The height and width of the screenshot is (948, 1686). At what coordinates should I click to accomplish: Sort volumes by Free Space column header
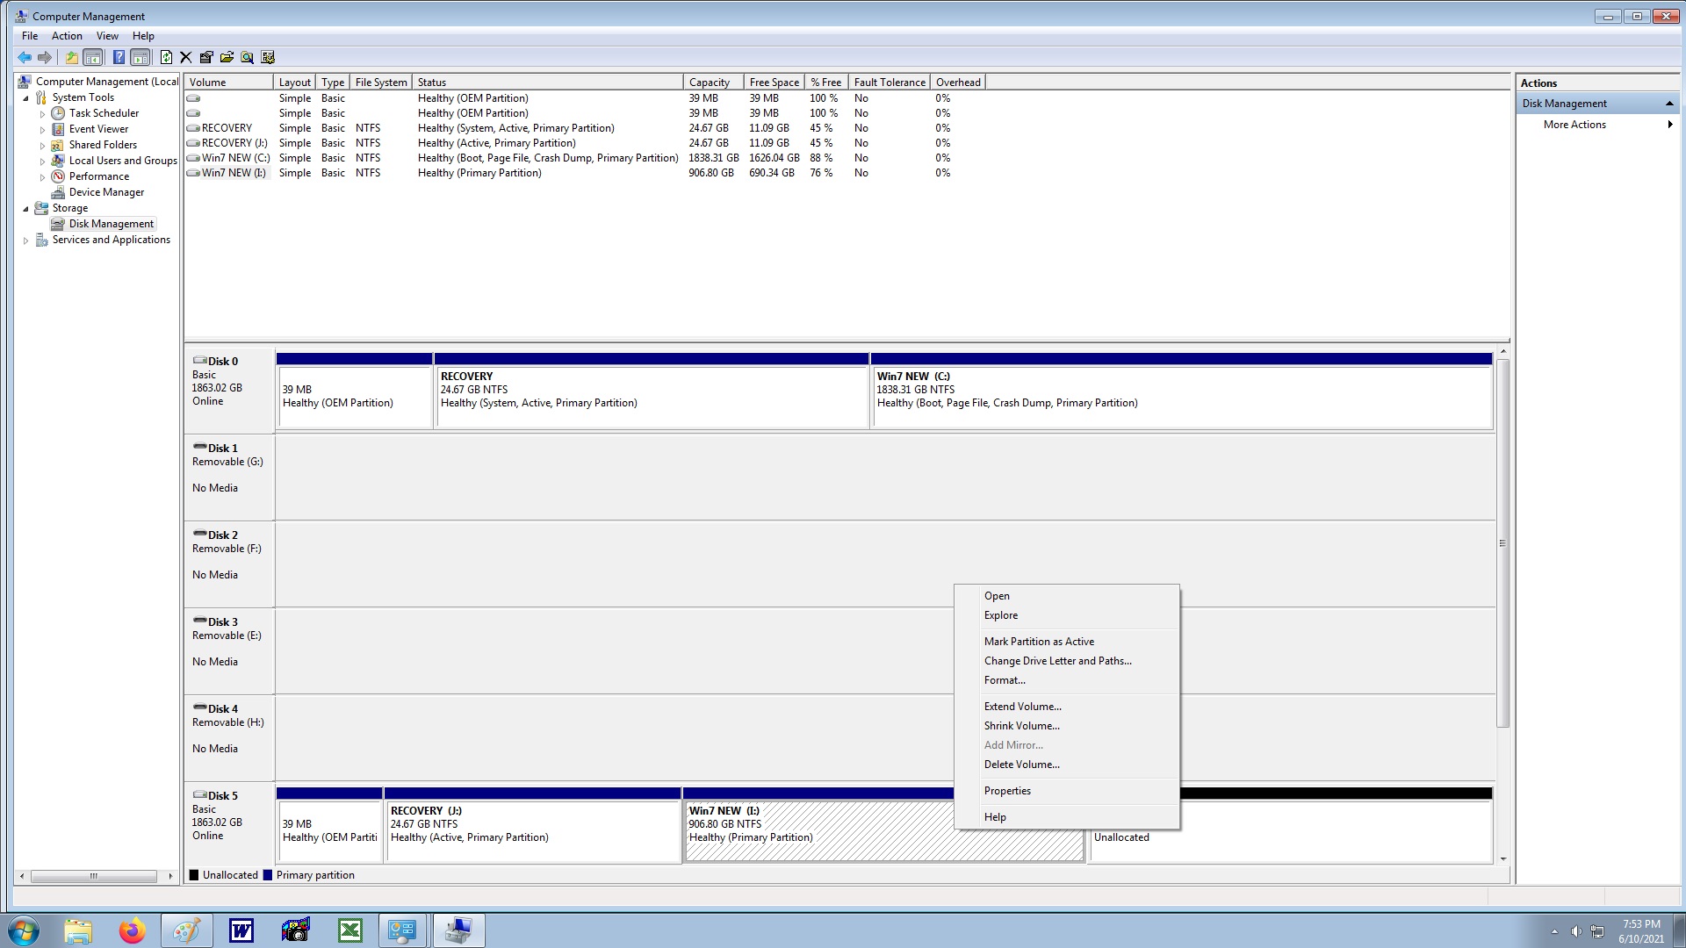click(774, 83)
